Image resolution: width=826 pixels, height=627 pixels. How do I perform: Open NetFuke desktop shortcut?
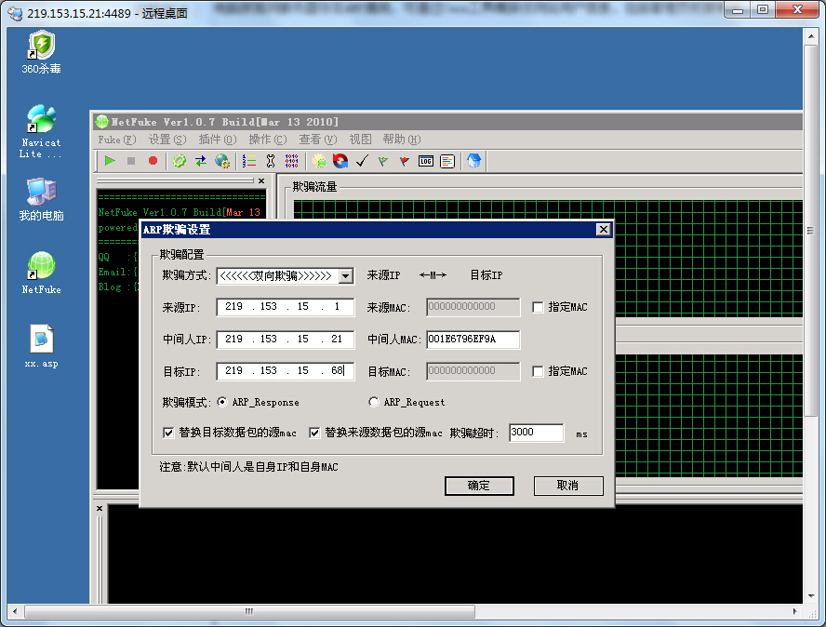click(41, 273)
